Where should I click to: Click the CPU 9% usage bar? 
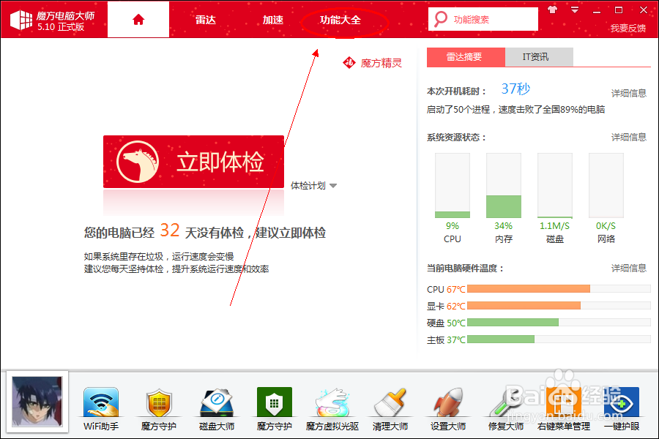coord(453,185)
